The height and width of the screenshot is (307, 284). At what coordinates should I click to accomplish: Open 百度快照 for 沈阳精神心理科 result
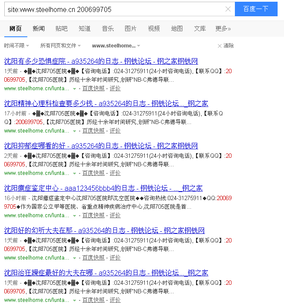94,131
